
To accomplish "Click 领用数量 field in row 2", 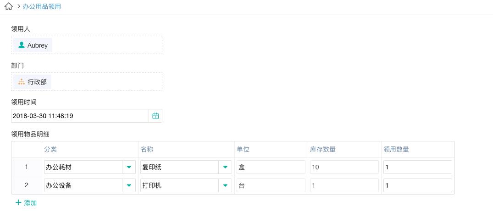I will click(x=417, y=185).
